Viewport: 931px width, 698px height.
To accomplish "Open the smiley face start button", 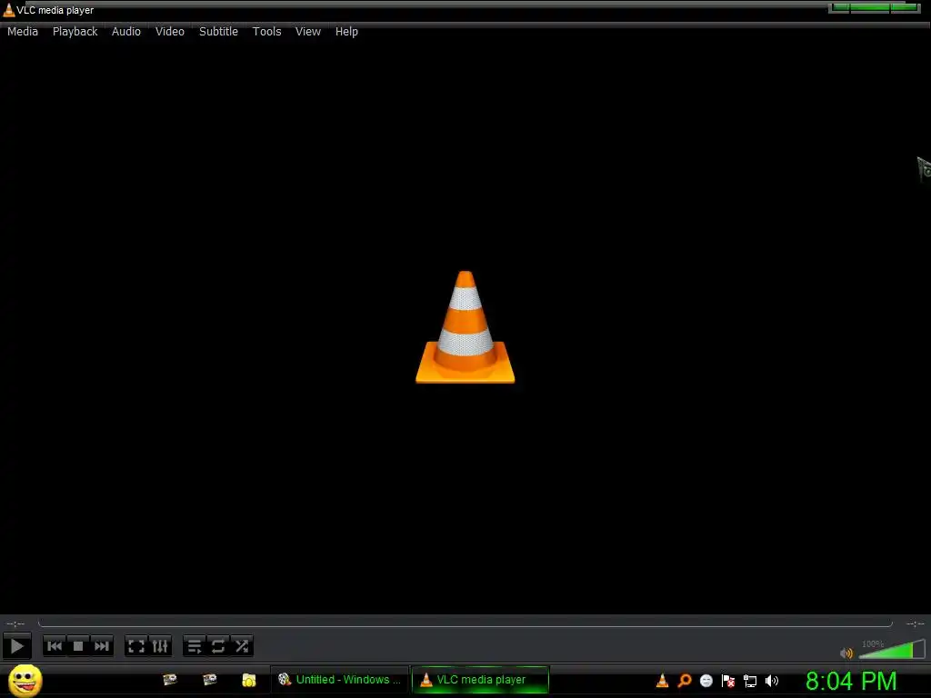I will pyautogui.click(x=25, y=680).
